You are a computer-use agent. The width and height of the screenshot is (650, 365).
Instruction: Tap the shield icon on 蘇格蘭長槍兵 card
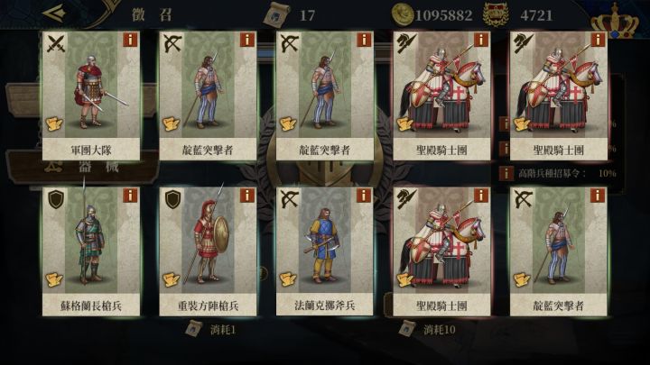pos(56,199)
